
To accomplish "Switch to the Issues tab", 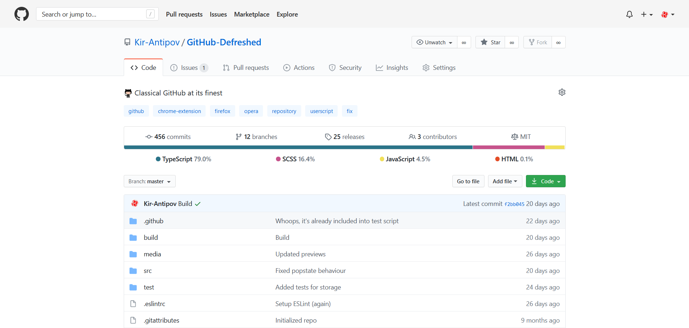I will click(x=189, y=67).
